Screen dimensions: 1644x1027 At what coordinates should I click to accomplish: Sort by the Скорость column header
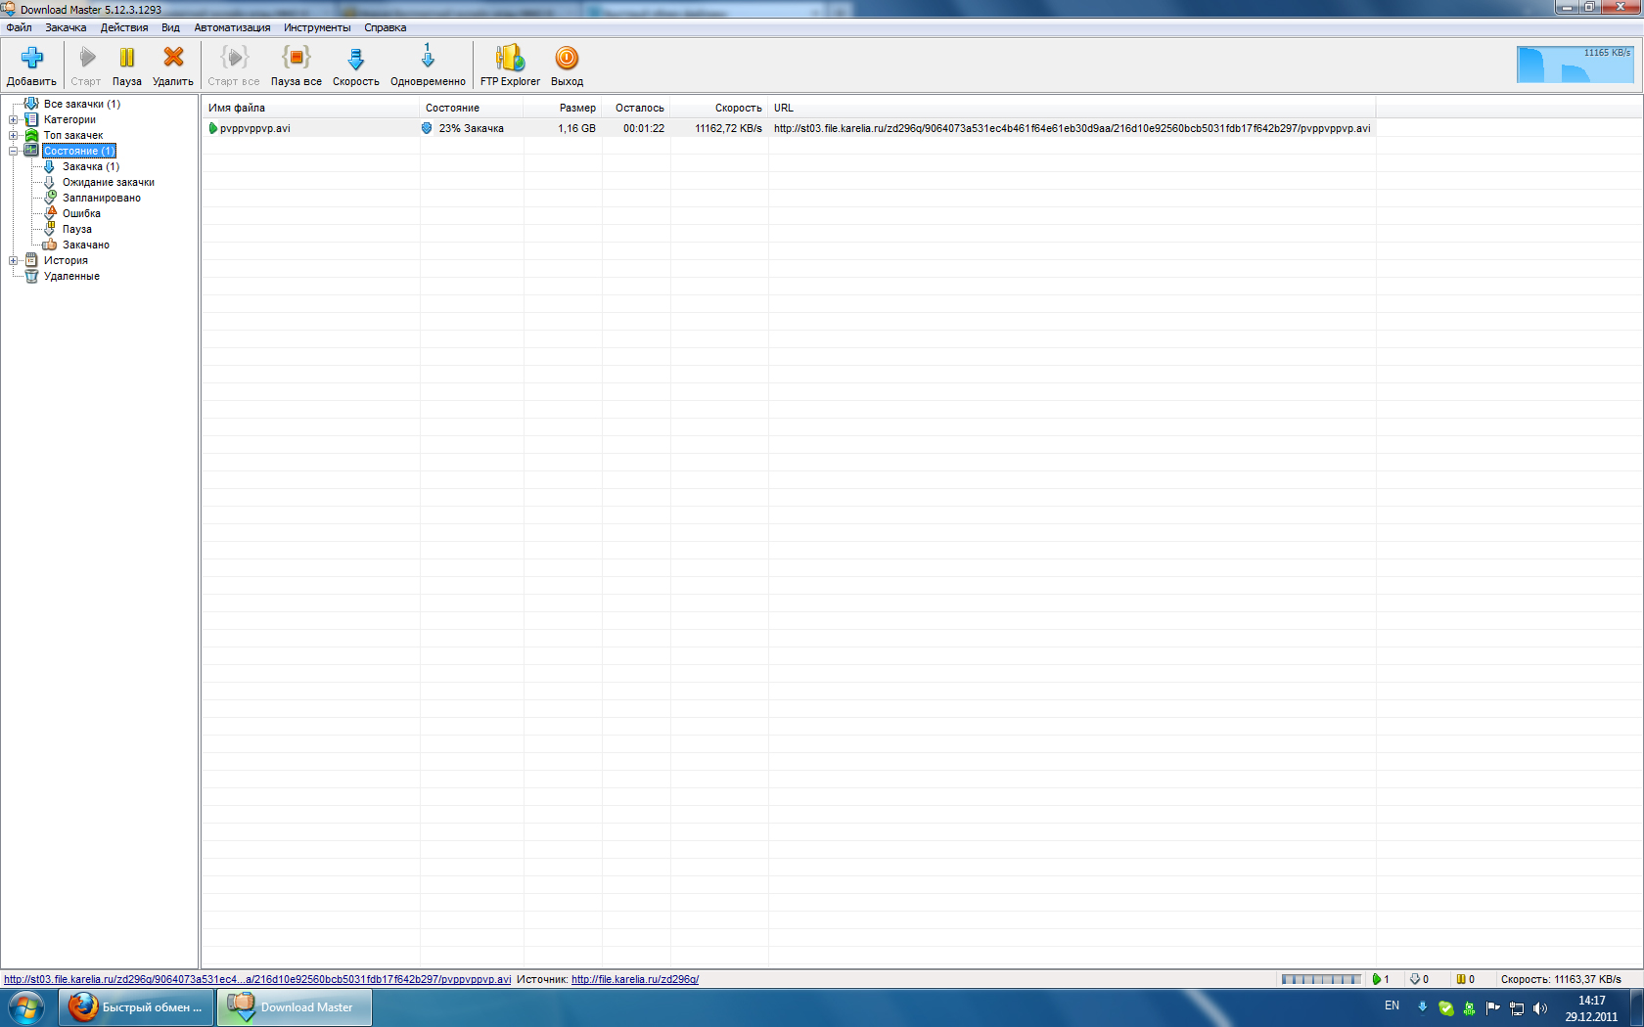click(737, 108)
